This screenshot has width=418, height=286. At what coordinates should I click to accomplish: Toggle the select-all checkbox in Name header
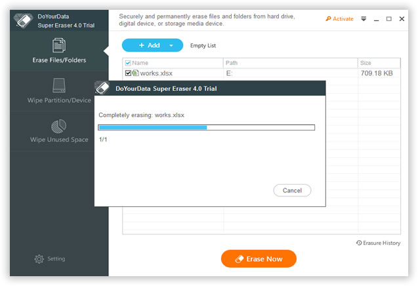click(128, 63)
